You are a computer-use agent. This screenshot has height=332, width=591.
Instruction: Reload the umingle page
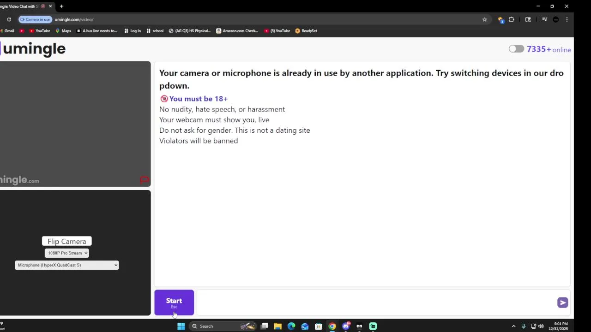(x=9, y=19)
